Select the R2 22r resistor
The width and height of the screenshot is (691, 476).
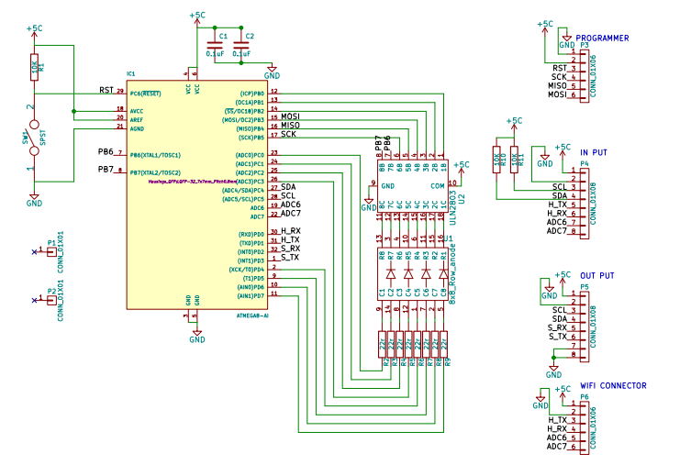pyautogui.click(x=382, y=344)
